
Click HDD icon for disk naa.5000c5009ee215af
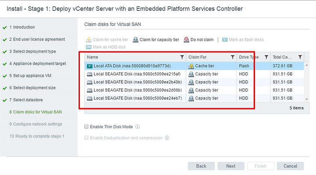90,74
